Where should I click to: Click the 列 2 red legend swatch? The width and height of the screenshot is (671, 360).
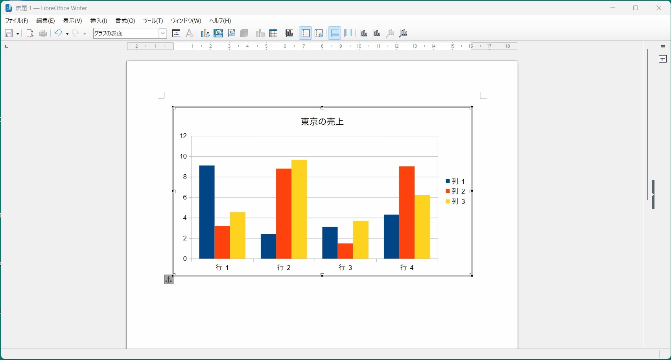click(x=448, y=191)
